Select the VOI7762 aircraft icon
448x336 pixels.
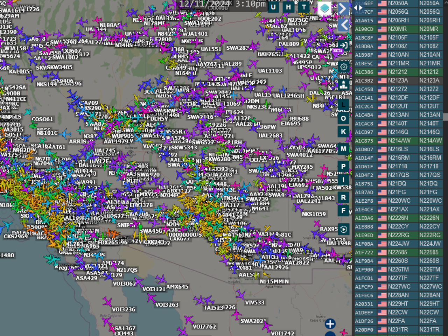pyautogui.click(x=189, y=320)
